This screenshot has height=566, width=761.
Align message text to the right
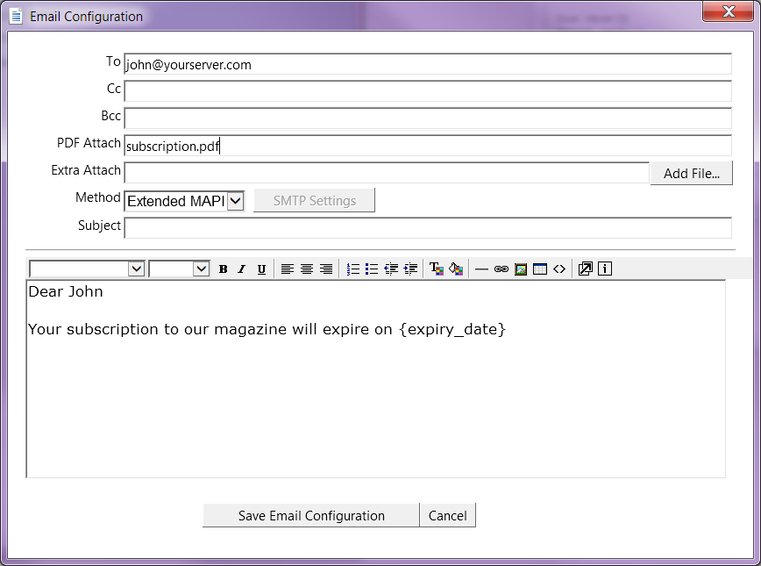[326, 269]
